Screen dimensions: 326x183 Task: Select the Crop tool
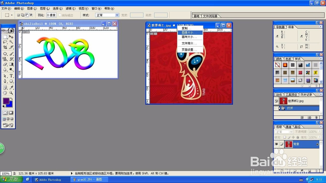5,47
